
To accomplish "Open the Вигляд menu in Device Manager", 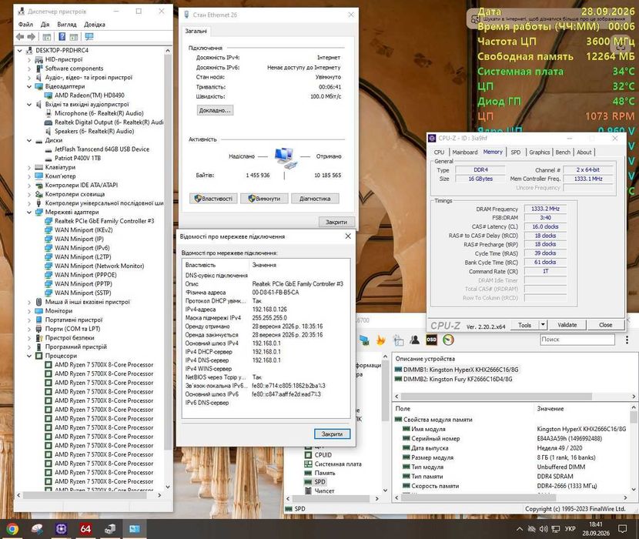I will click(67, 24).
